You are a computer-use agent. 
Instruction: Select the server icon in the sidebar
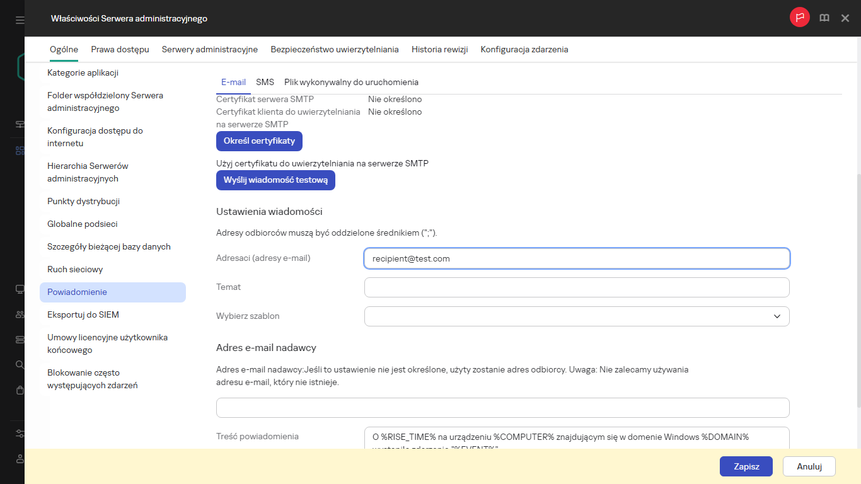pos(19,338)
